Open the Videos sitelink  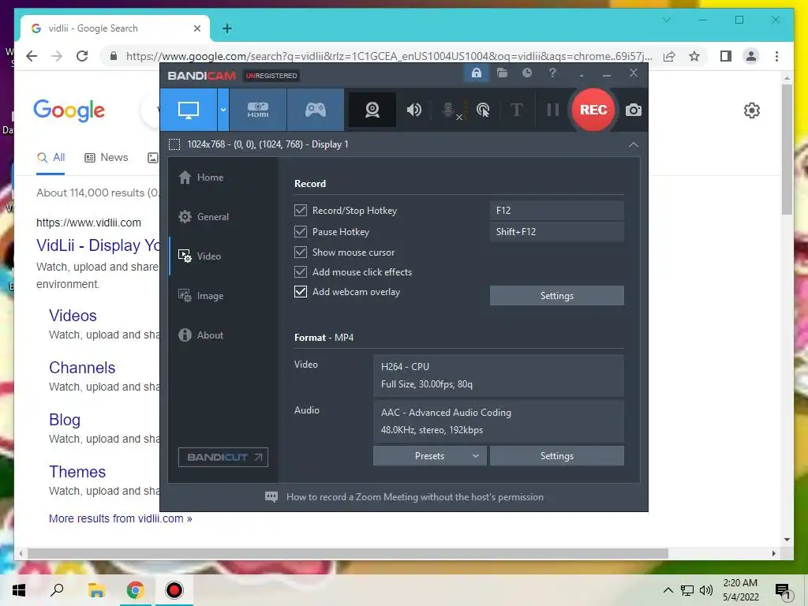point(73,316)
